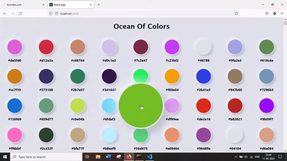This screenshot has width=287, height=161.
Task: Click the colorful extension icon in toolbar
Action: [x=274, y=13]
